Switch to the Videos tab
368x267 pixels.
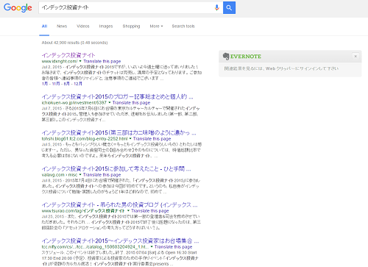click(83, 26)
